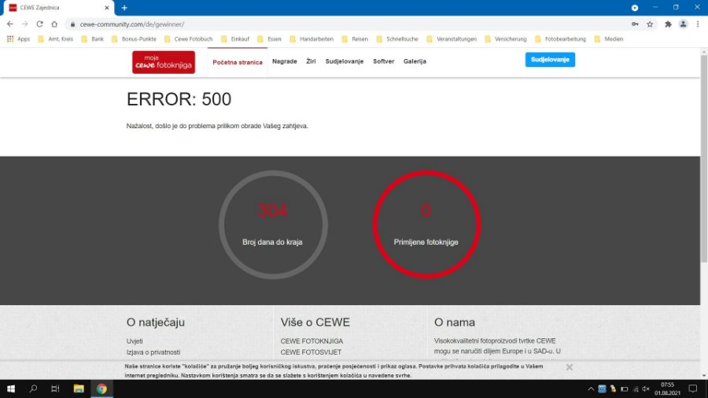Open the taskbar clock and date

click(667, 389)
